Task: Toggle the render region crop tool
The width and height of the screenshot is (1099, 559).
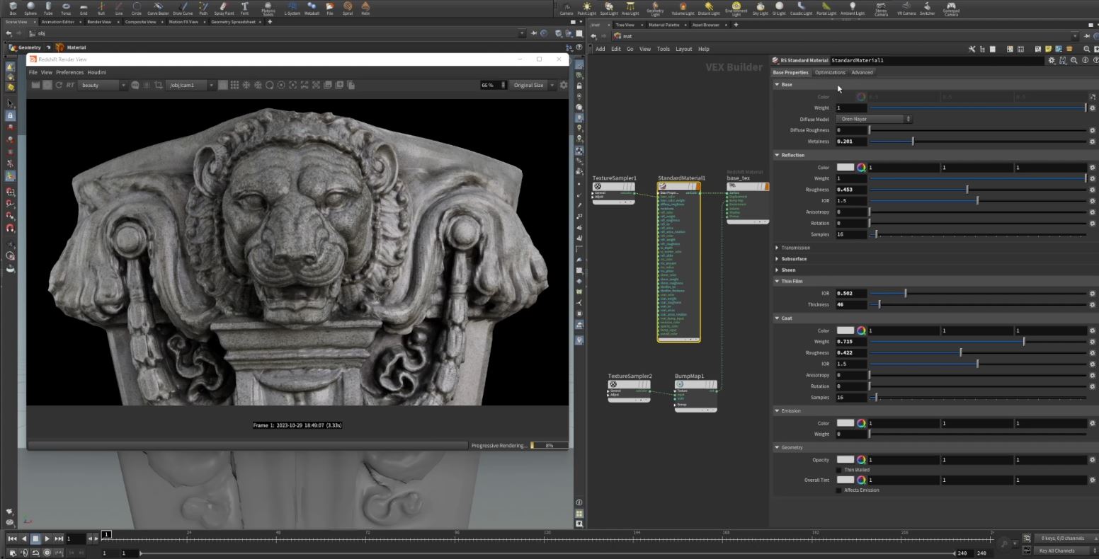Action: (159, 85)
